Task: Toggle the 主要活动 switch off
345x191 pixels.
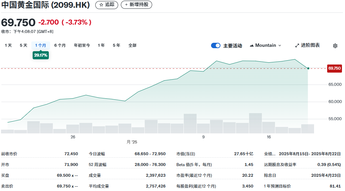Action: pos(216,45)
